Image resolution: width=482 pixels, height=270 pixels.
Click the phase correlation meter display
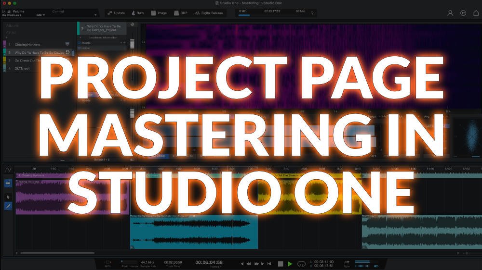[x=472, y=136]
